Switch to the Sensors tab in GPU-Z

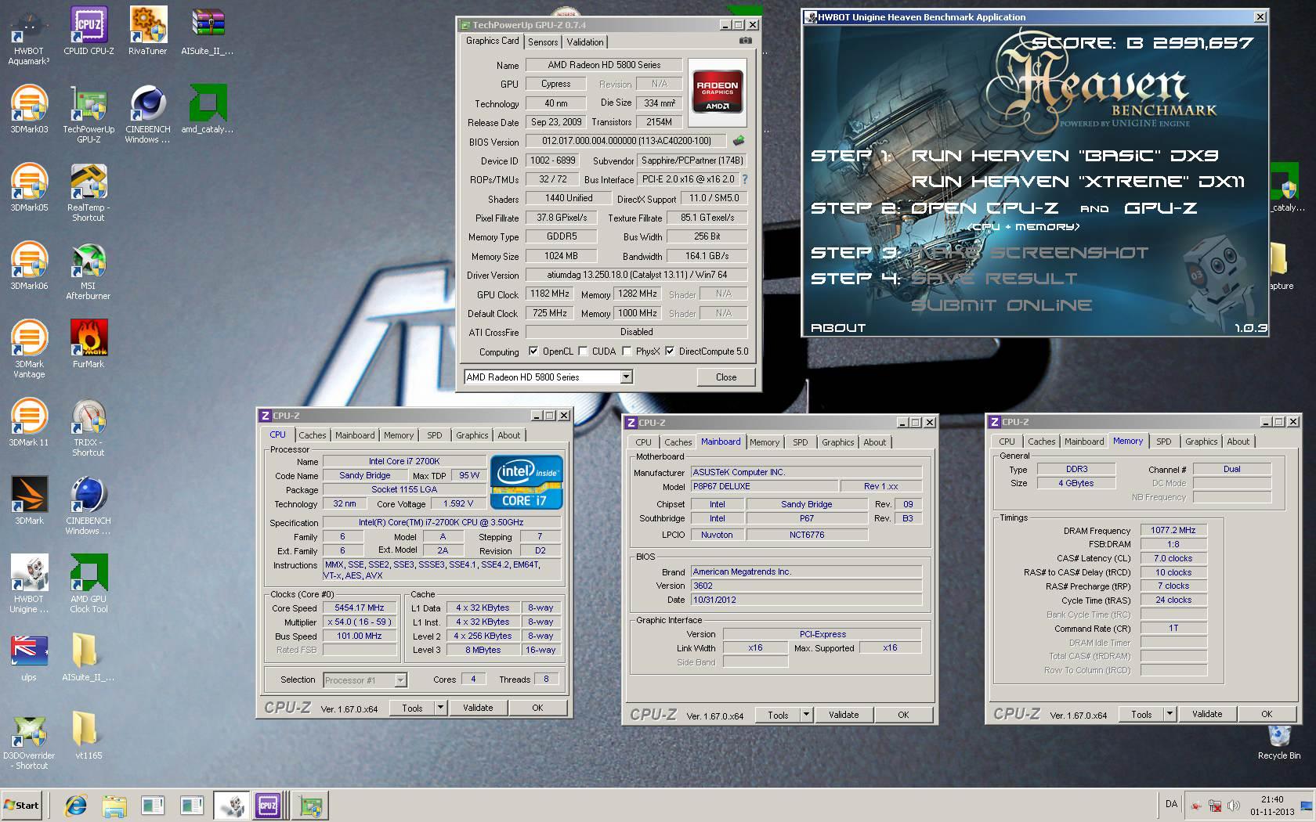pos(543,42)
